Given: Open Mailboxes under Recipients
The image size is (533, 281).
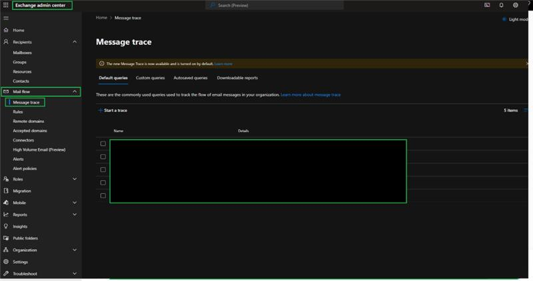Looking at the screenshot, I should (x=23, y=52).
